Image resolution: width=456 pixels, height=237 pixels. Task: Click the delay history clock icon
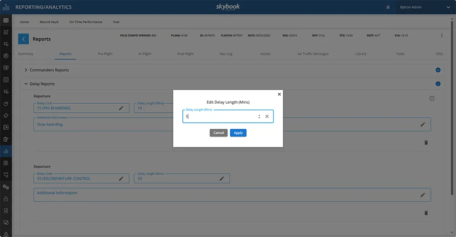(432, 98)
